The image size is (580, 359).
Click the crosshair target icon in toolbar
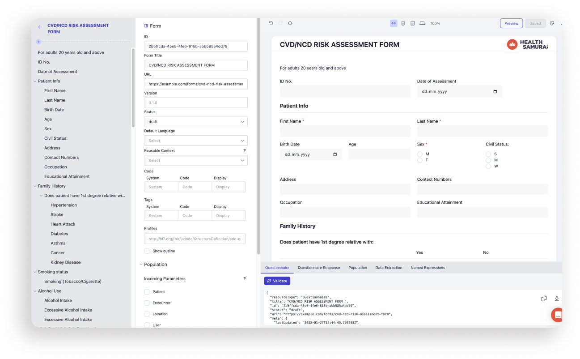click(x=290, y=23)
